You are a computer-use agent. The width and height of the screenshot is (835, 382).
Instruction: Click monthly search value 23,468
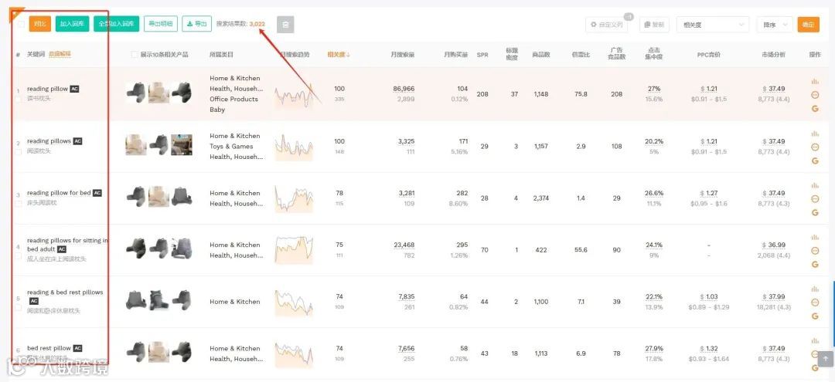404,245
